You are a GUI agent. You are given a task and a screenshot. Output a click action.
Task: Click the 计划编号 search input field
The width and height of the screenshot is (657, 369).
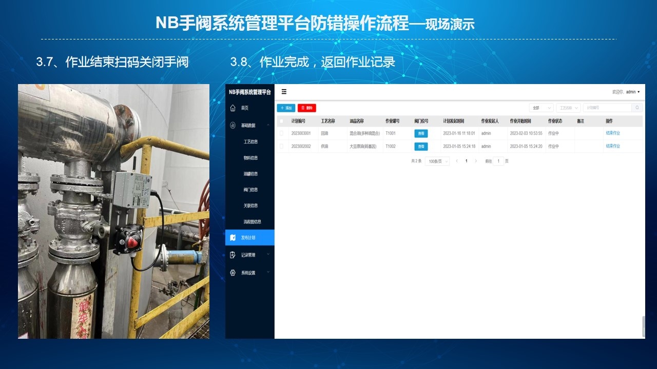coord(607,108)
